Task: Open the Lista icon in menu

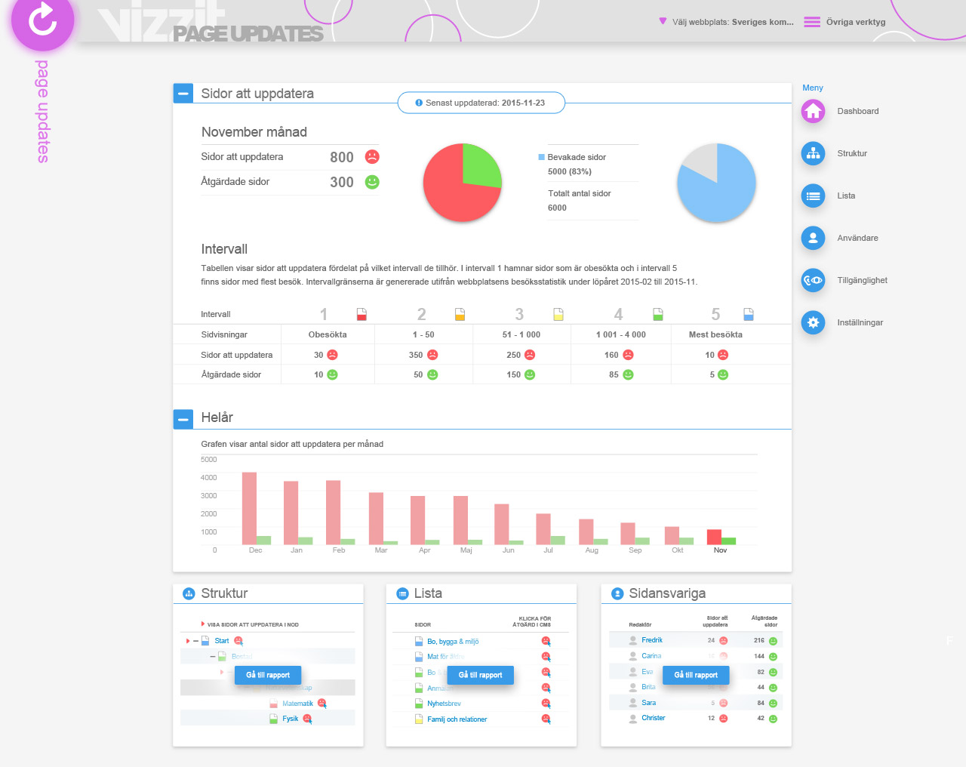Action: (813, 196)
